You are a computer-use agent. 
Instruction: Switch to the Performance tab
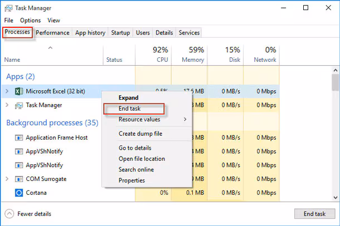(x=53, y=33)
